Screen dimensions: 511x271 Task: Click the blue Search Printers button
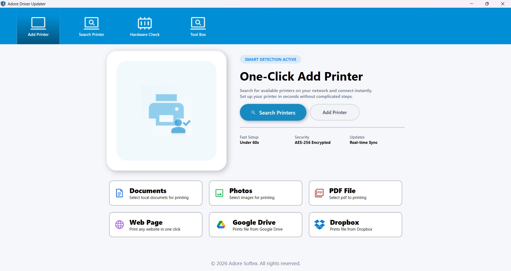click(273, 112)
